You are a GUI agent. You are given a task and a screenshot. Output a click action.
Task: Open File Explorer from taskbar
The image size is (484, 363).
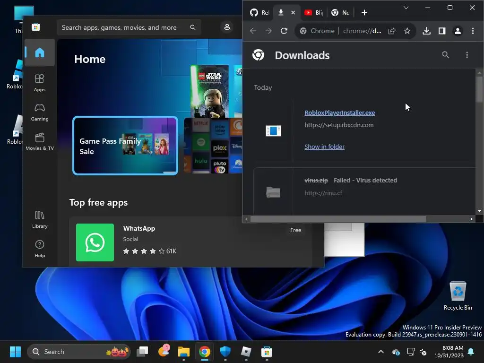[x=184, y=352]
